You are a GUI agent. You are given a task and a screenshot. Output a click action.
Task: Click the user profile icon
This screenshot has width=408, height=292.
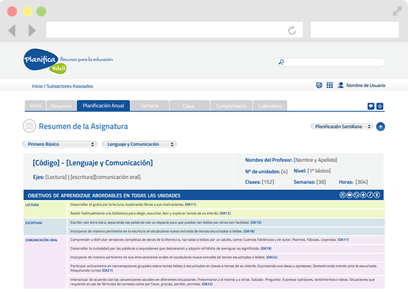coord(339,86)
